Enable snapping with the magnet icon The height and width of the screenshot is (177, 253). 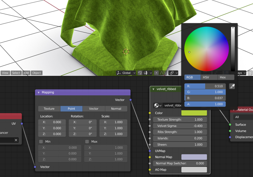click(140, 73)
